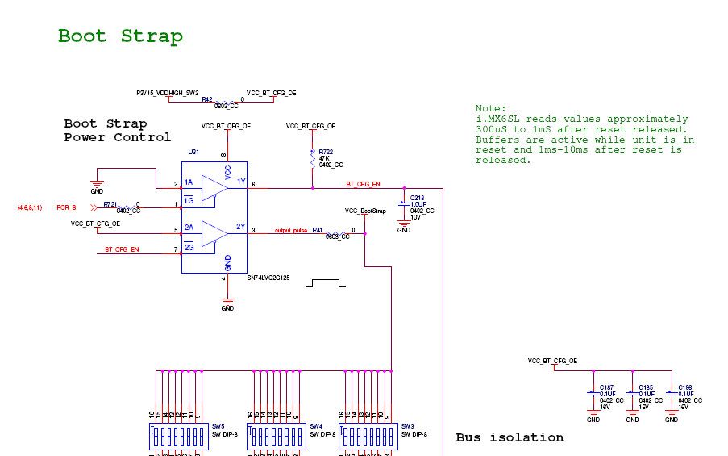Click the POR_B off-page connector arrow
The image size is (728, 456).
pos(94,207)
